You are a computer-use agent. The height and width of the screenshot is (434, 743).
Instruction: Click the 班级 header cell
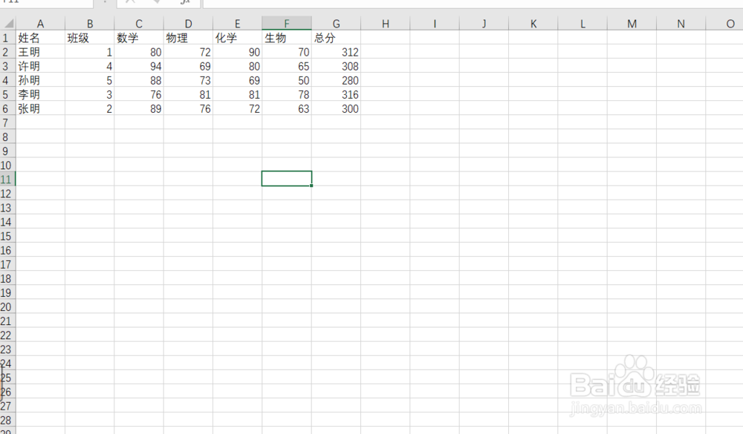pos(90,37)
